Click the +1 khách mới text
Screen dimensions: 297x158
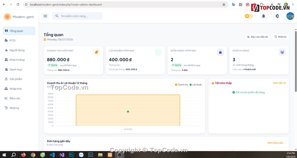(249, 69)
